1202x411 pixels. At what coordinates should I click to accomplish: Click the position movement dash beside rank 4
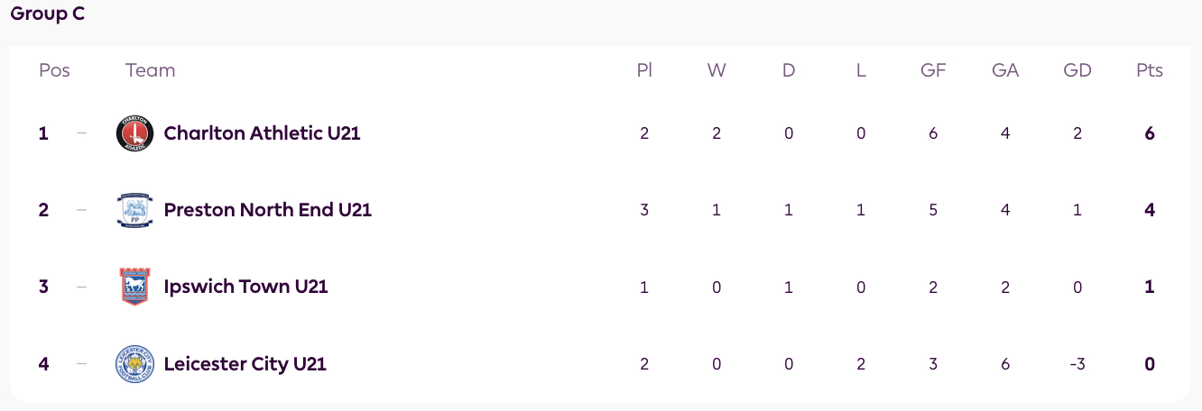pyautogui.click(x=82, y=364)
